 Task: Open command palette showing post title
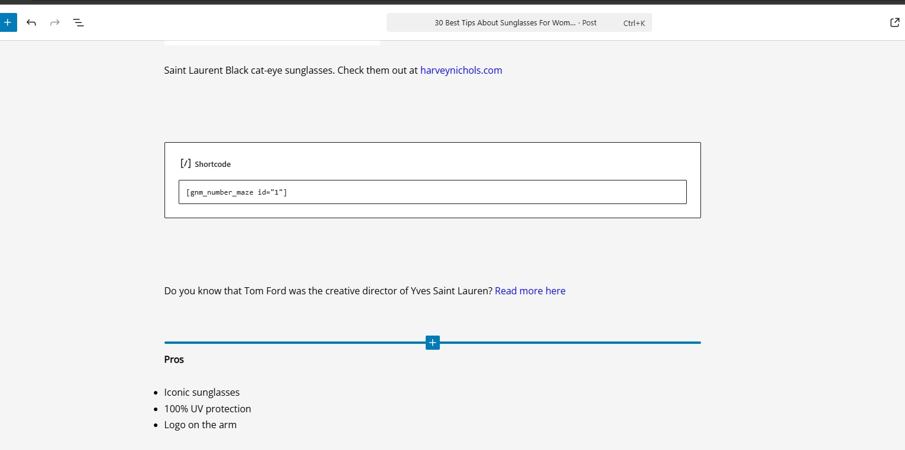coord(519,22)
